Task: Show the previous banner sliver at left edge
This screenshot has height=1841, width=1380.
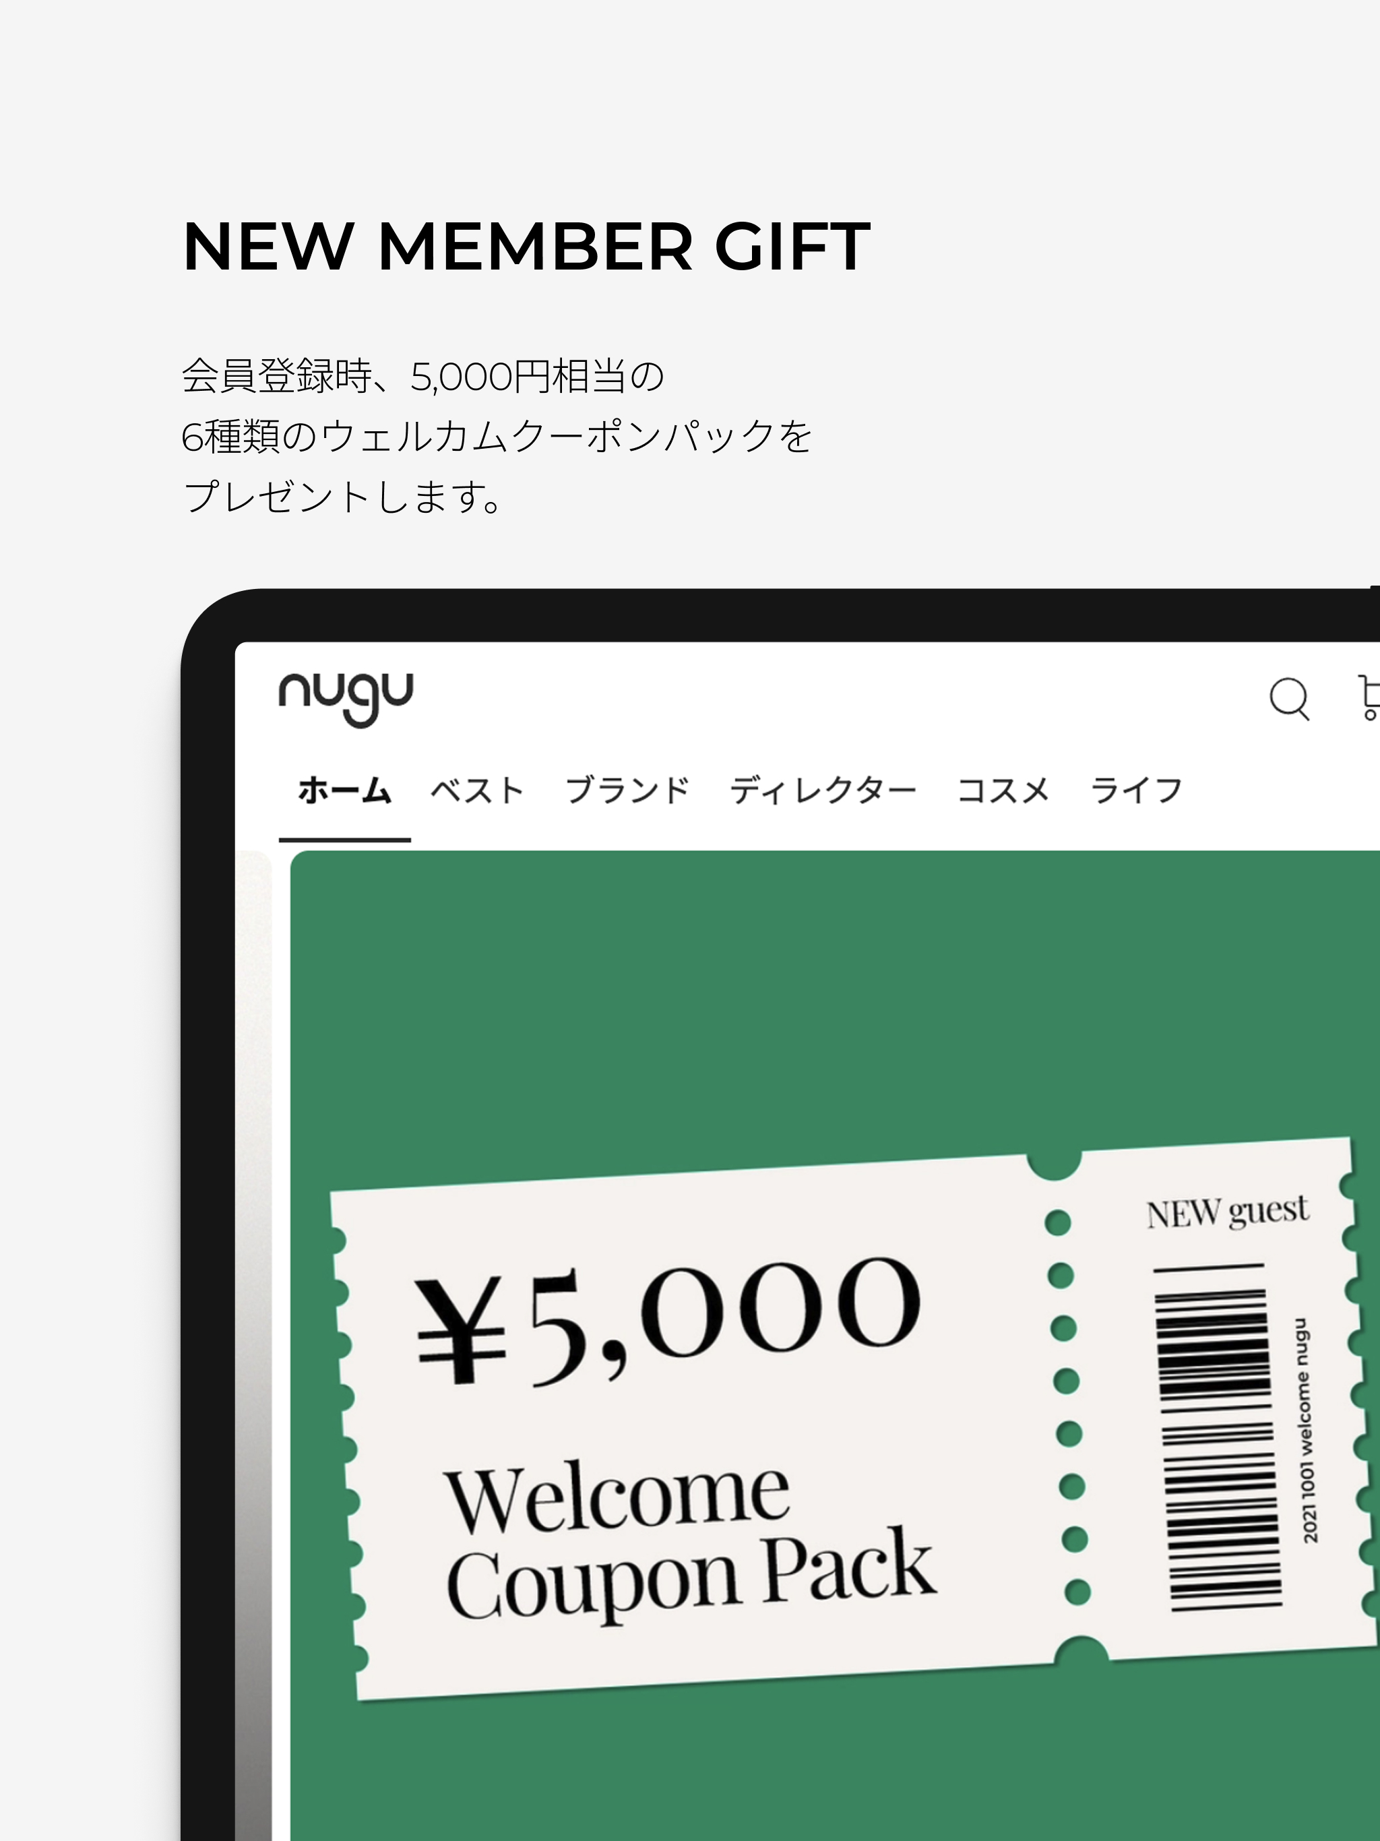Action: (x=253, y=1332)
